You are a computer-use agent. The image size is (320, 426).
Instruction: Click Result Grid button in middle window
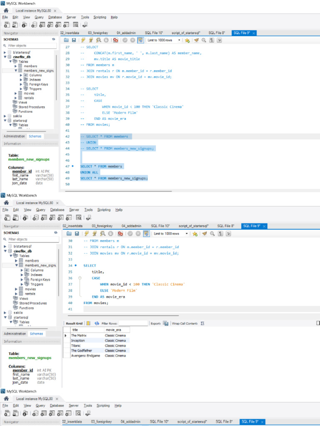pyautogui.click(x=74, y=323)
